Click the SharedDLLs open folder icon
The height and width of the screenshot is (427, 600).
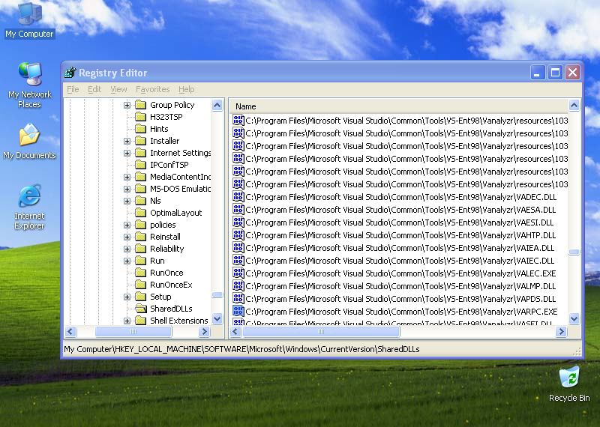[x=140, y=309]
